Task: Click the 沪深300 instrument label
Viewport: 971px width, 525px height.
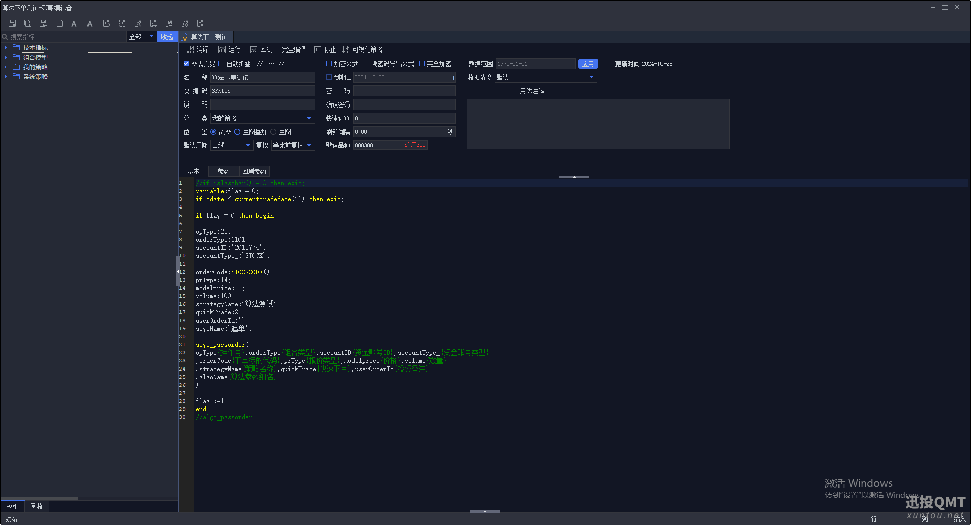Action: pyautogui.click(x=415, y=145)
